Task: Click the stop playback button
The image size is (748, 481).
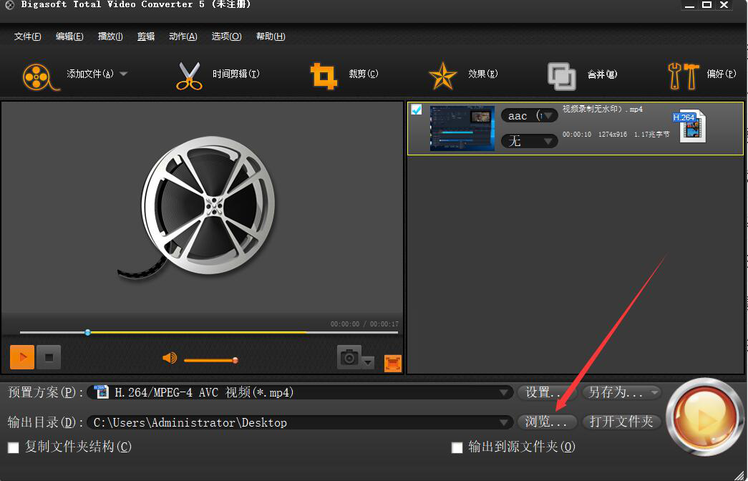Action: (x=49, y=357)
